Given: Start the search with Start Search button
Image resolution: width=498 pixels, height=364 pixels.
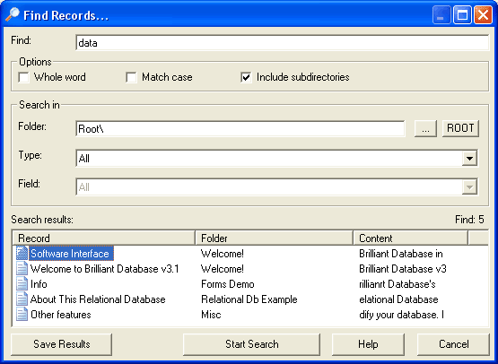Looking at the screenshot, I should [x=251, y=344].
